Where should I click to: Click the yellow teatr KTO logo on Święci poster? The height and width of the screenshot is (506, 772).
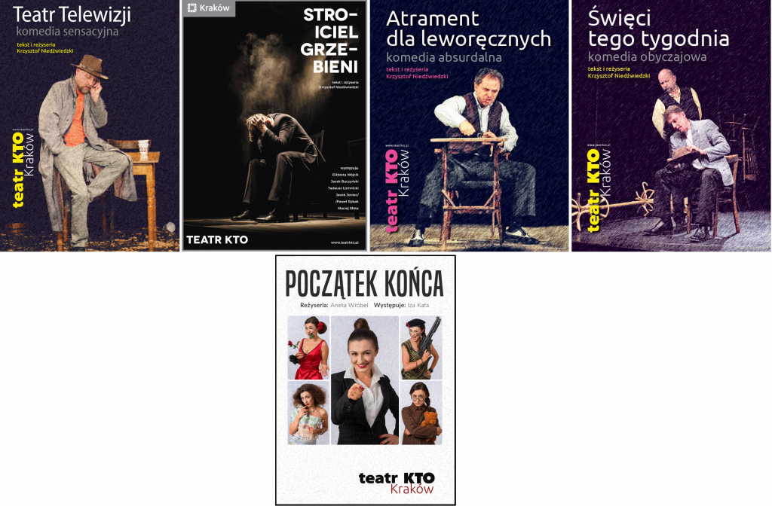coord(599,190)
